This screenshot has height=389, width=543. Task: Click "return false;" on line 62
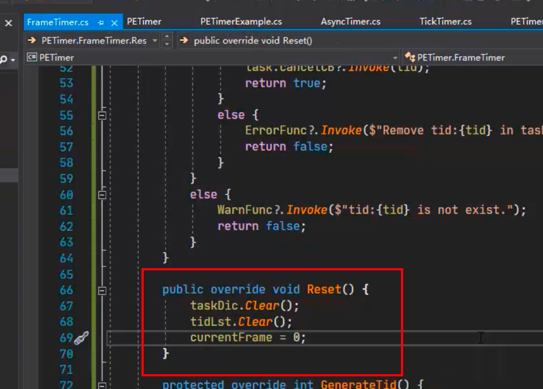click(262, 226)
